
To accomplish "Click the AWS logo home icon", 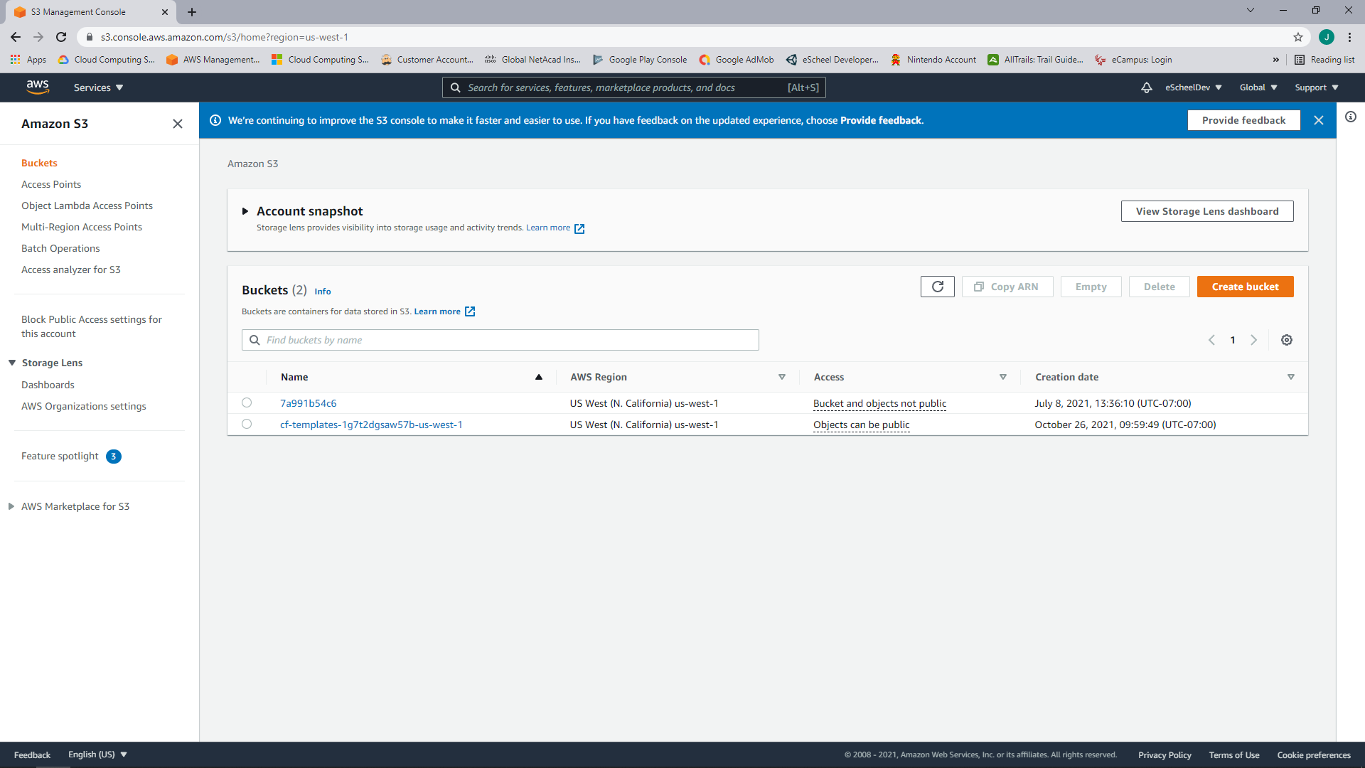I will coord(38,87).
